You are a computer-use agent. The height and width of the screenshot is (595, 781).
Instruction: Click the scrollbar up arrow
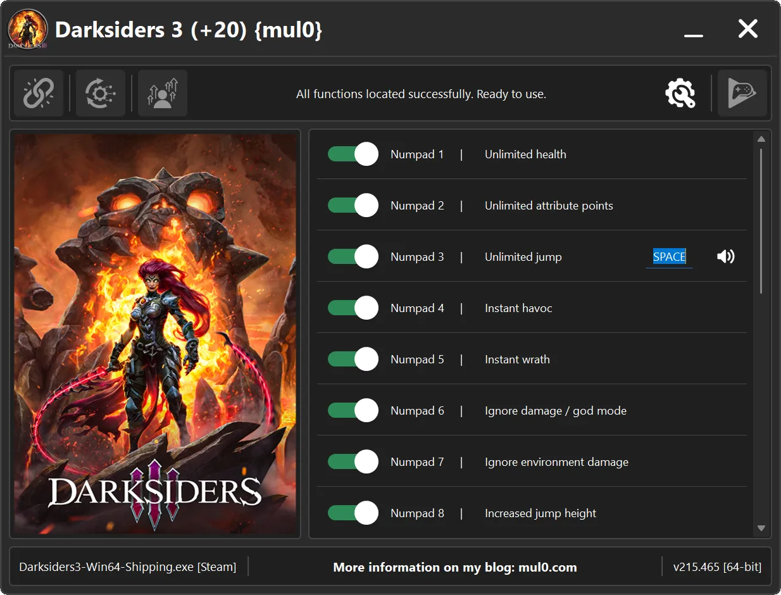tap(761, 139)
